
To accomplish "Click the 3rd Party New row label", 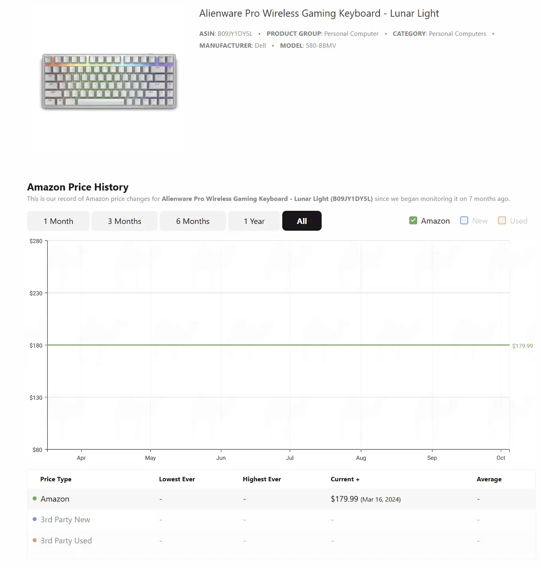I will pyautogui.click(x=65, y=519).
